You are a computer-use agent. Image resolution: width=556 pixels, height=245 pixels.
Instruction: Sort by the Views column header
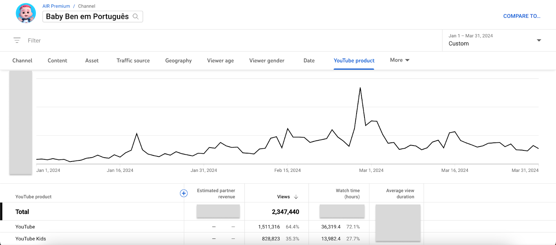click(284, 197)
